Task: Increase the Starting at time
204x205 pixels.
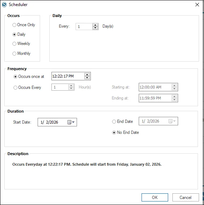Action: click(175, 86)
